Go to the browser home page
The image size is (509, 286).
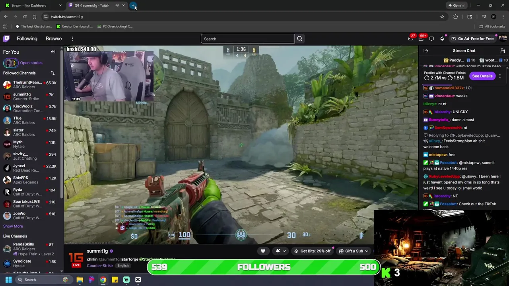34,17
